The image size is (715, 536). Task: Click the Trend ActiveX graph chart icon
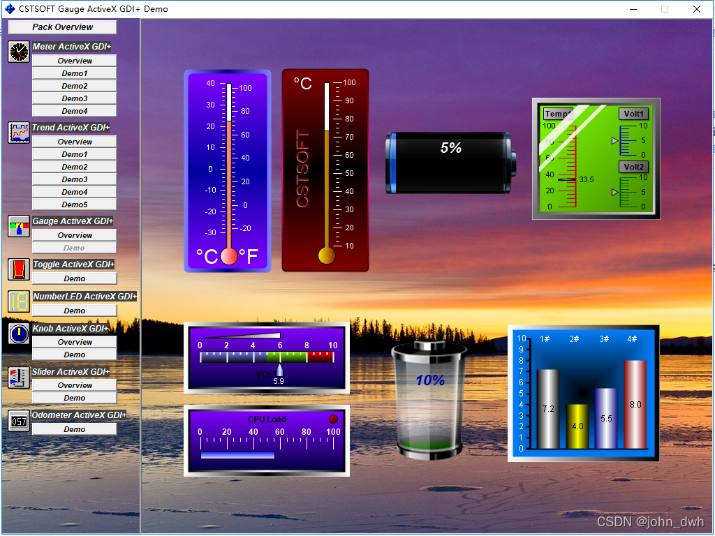pyautogui.click(x=18, y=133)
